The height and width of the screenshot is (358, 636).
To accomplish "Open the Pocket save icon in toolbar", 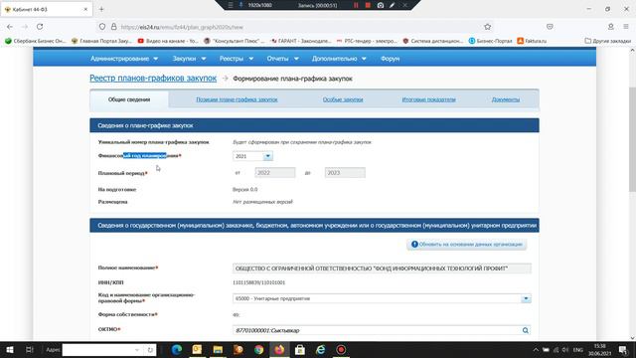I will point(550,27).
